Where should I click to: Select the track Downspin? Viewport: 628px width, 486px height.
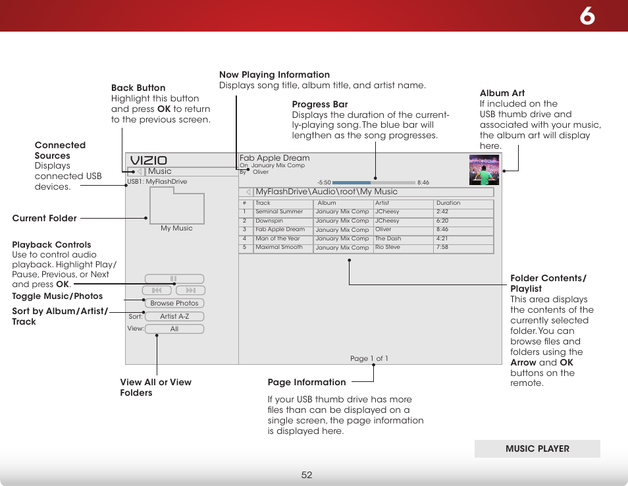269,221
